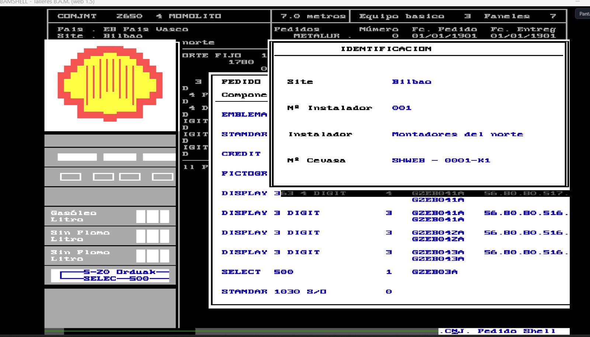Select Nº Cevasa value SHWEB - 0001-K1
Viewport: 590px width, 337px height.
point(441,160)
